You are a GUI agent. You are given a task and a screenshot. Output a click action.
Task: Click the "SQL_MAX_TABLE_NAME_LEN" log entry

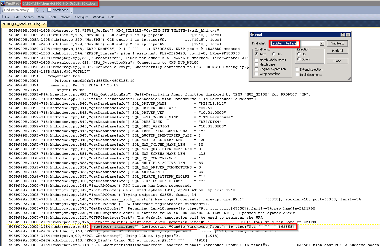106,140
